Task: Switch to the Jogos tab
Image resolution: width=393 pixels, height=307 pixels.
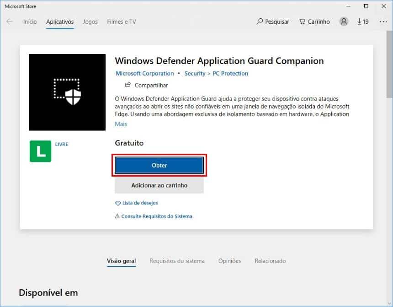Action: pyautogui.click(x=90, y=22)
